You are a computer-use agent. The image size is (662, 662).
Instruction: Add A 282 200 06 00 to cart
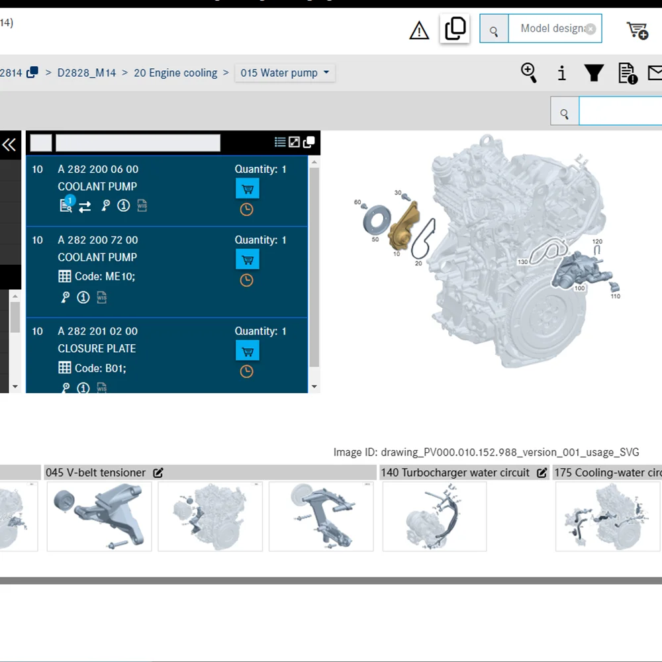tap(248, 188)
